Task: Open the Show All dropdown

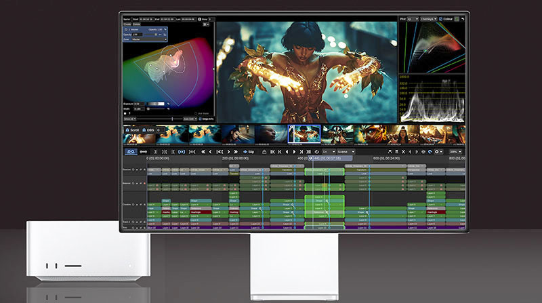Action: (x=129, y=119)
